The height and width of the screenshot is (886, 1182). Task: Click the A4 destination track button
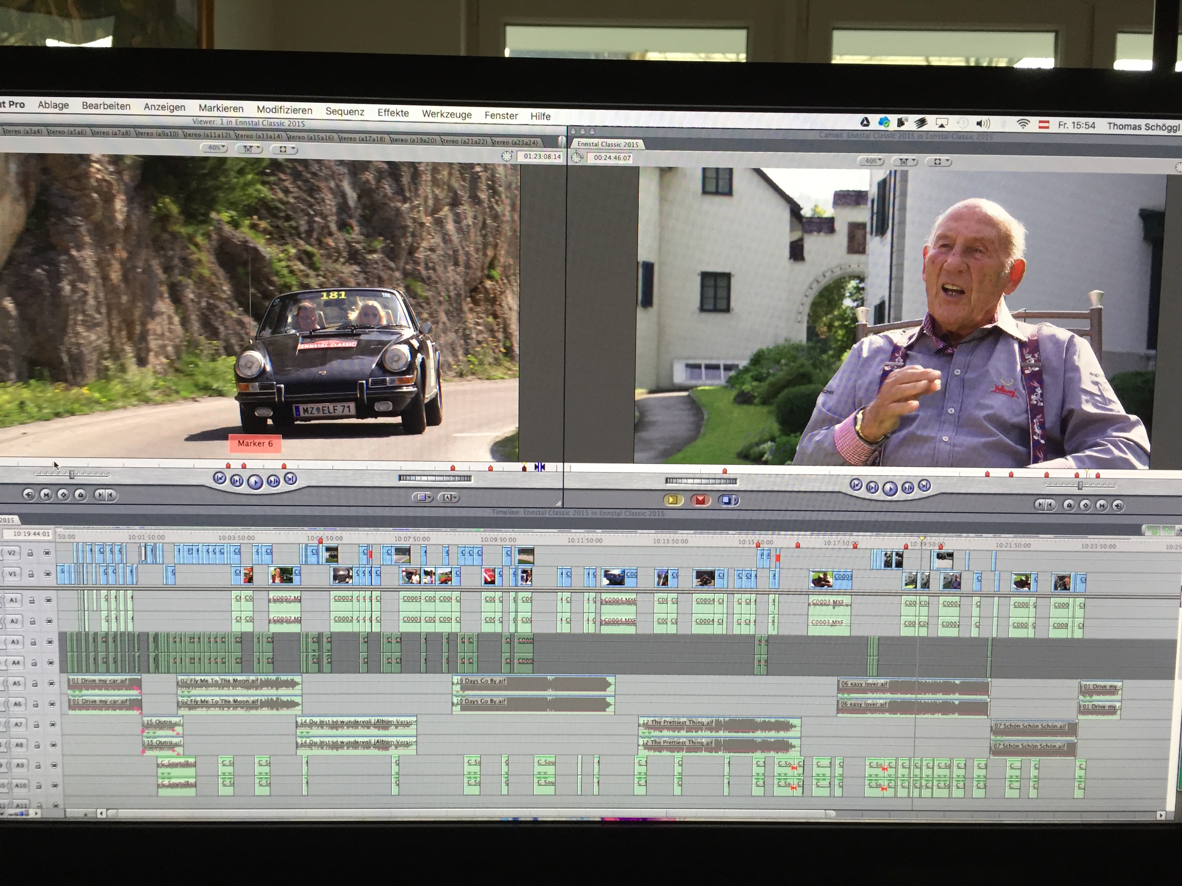(x=16, y=663)
